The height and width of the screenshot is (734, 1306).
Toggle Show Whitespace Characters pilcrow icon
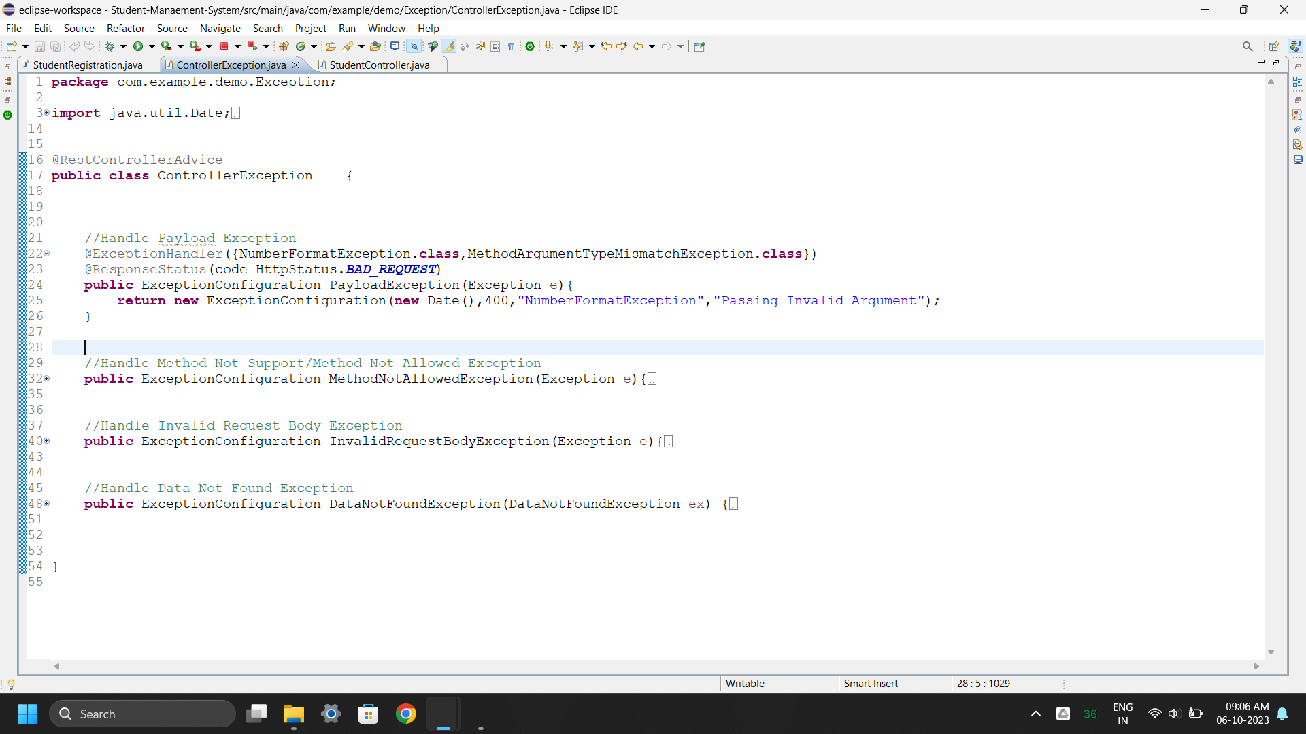(x=511, y=46)
